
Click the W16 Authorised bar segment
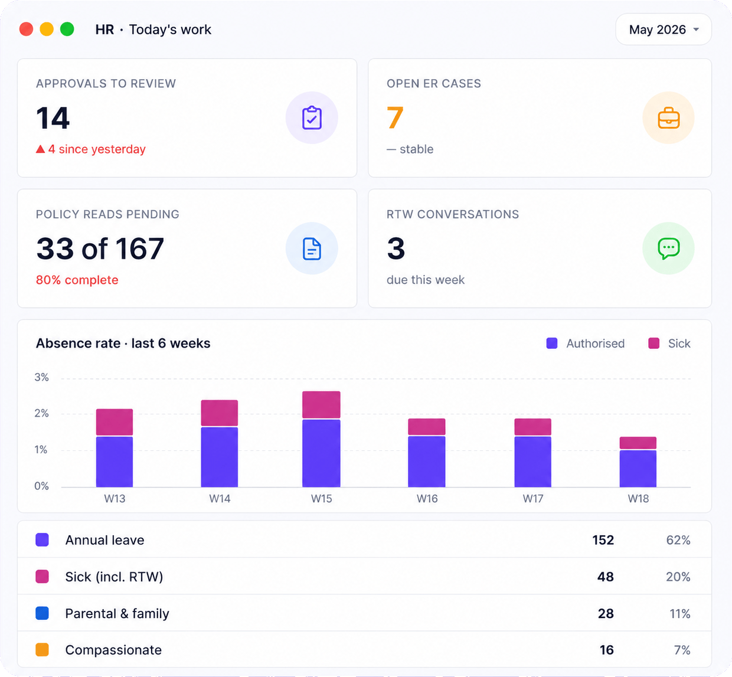(427, 462)
